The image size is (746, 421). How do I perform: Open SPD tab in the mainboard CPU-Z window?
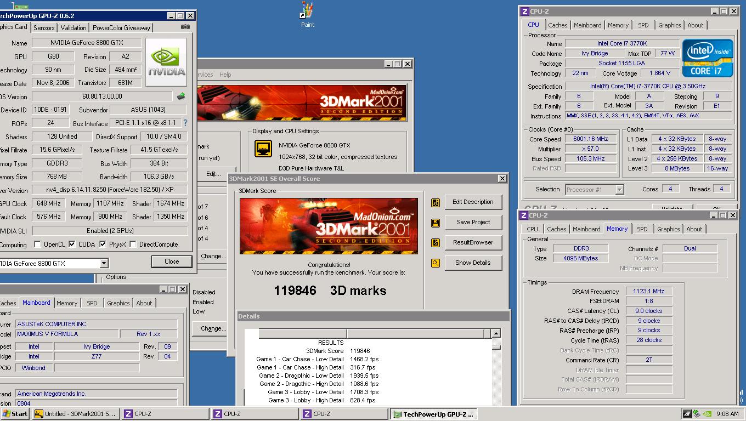[92, 303]
